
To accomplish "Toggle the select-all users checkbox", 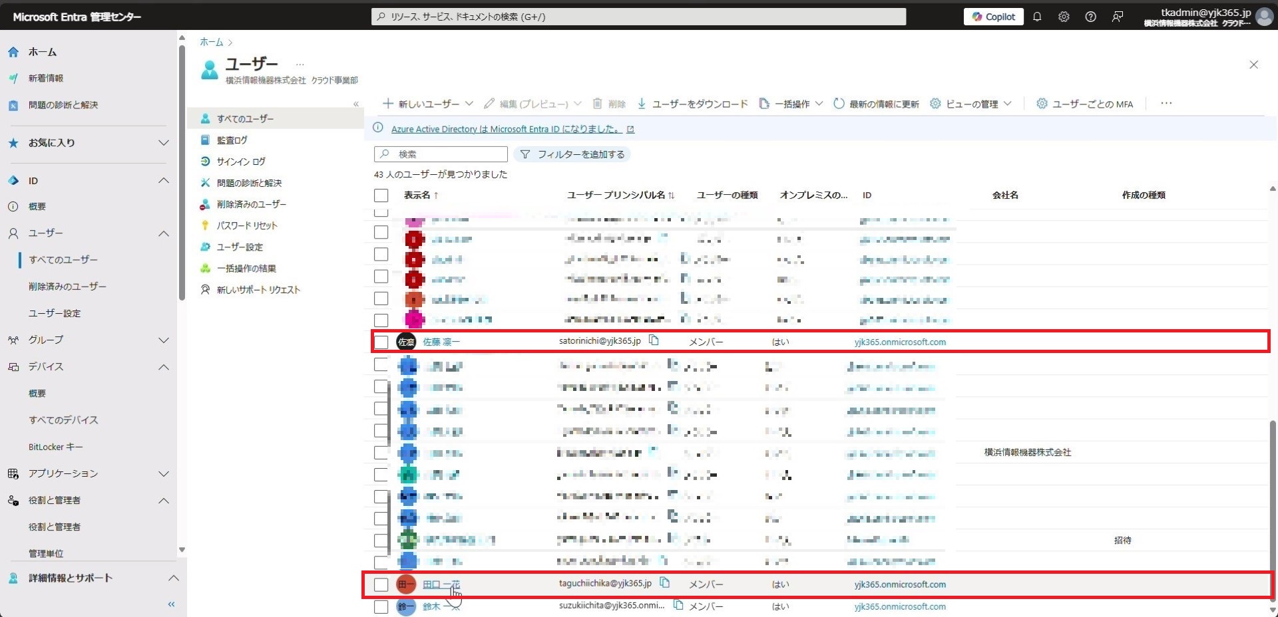I will click(381, 195).
